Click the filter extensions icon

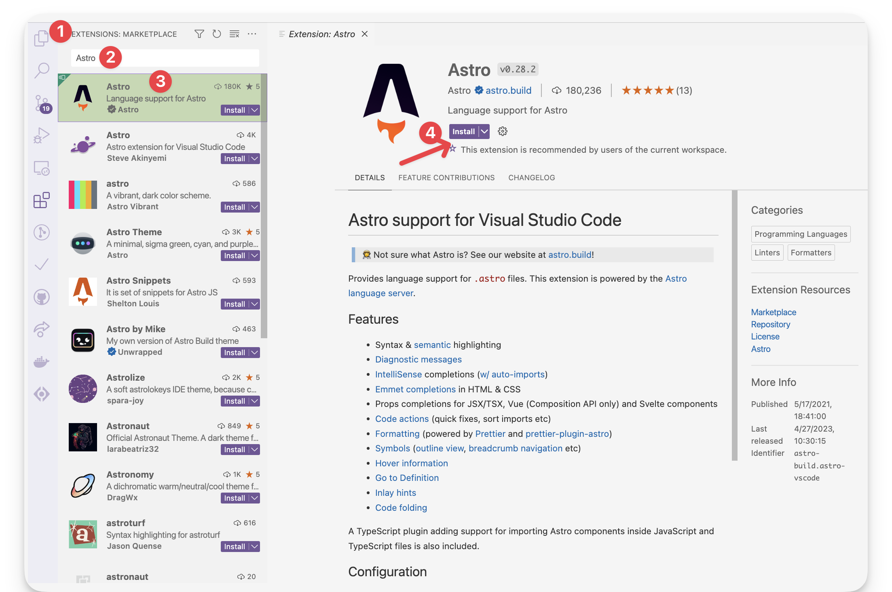pyautogui.click(x=199, y=34)
